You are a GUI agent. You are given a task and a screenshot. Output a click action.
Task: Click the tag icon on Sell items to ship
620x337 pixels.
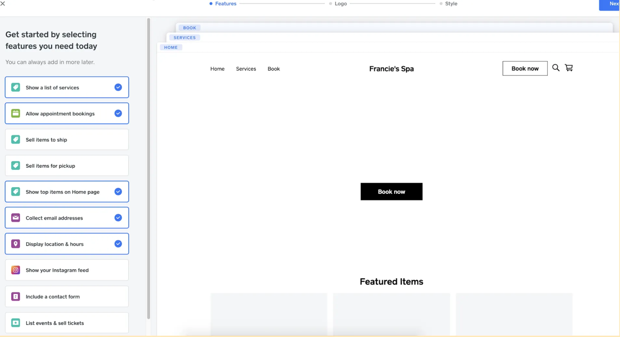click(15, 139)
